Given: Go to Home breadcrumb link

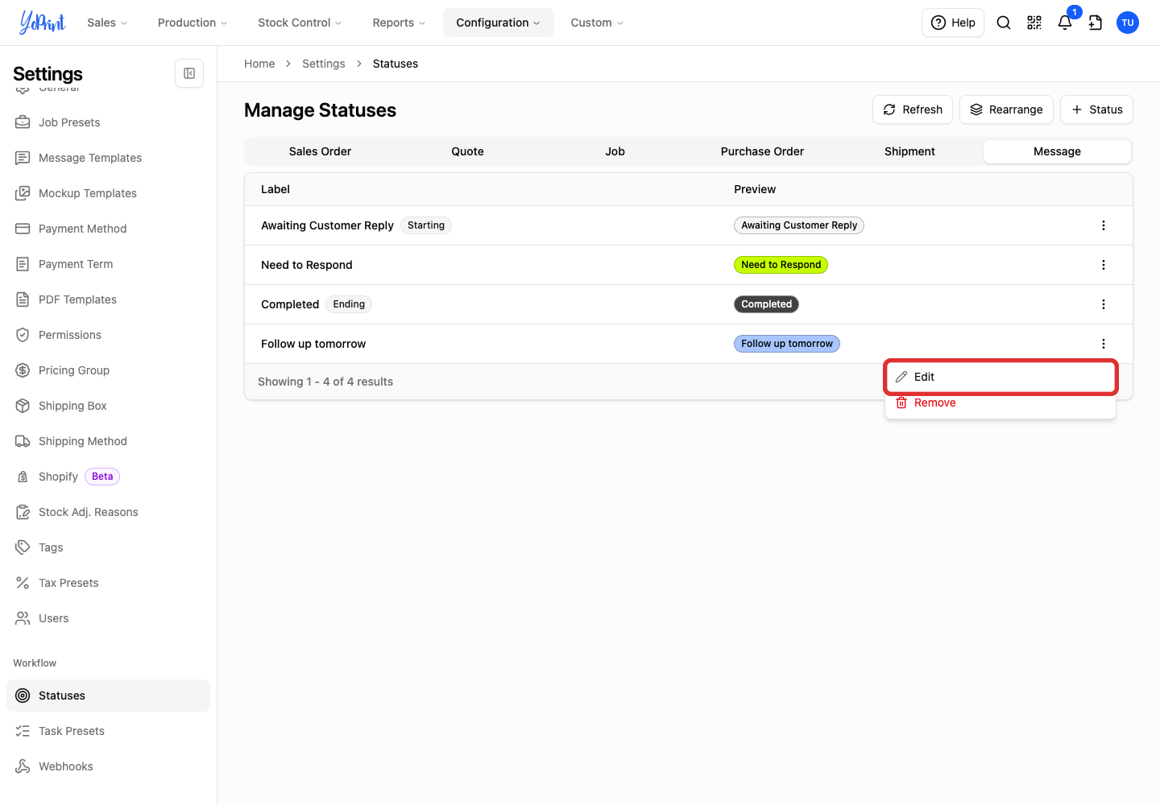Looking at the screenshot, I should coord(259,64).
